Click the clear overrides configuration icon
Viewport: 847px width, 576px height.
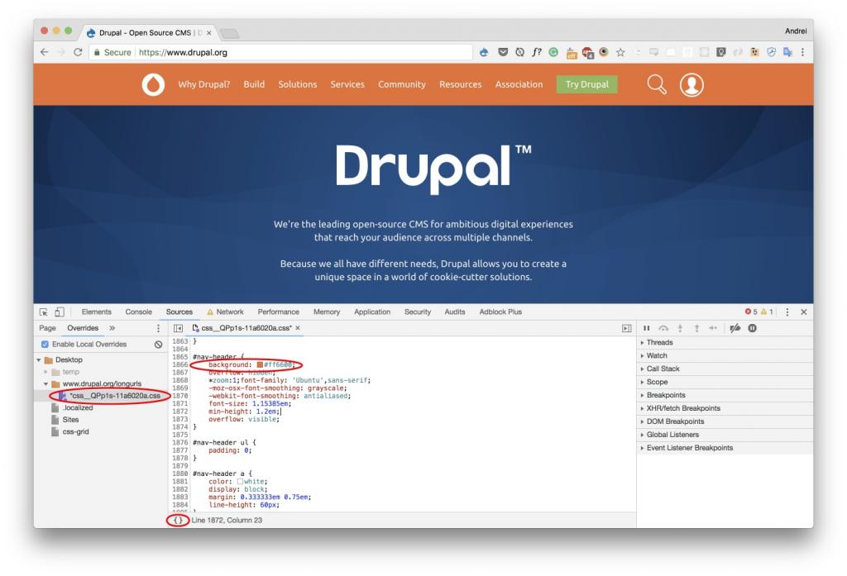click(158, 345)
